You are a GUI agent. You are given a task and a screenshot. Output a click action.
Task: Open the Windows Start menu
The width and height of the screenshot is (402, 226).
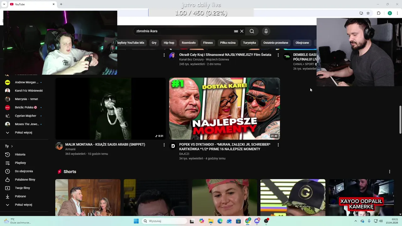pyautogui.click(x=136, y=221)
